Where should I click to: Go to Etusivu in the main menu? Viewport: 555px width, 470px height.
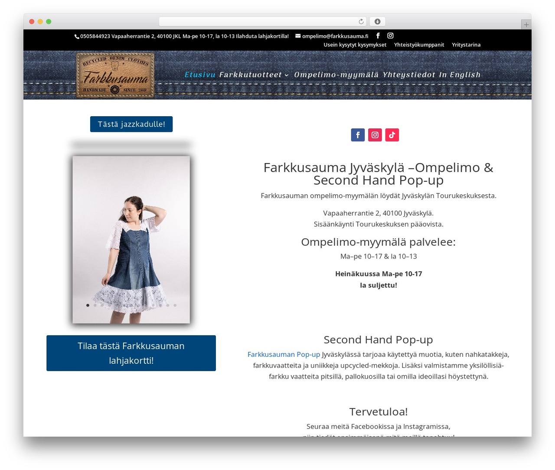(x=200, y=75)
